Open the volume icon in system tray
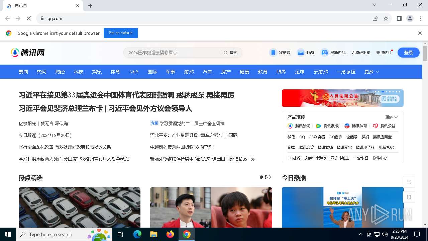Screen dimensions: 428x241 point(385,234)
